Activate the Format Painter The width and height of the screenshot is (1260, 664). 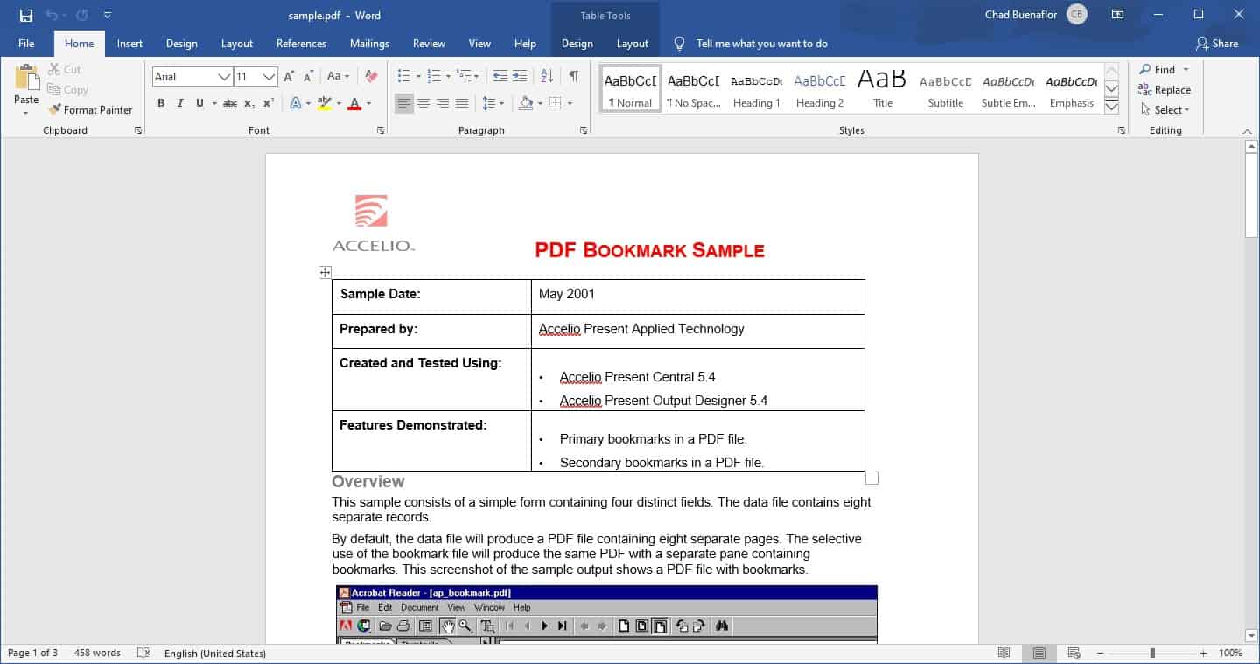[x=91, y=109]
